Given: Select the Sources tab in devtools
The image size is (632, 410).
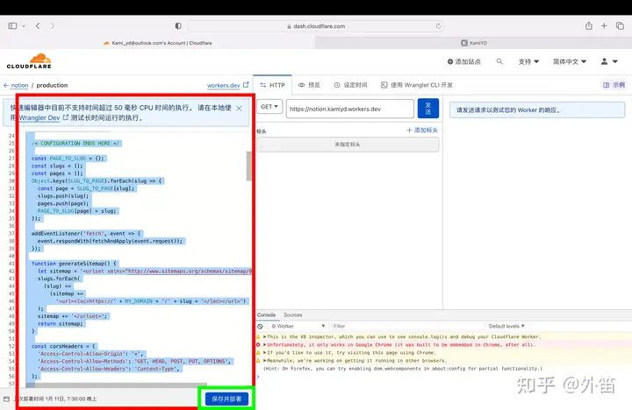Looking at the screenshot, I should 292,315.
